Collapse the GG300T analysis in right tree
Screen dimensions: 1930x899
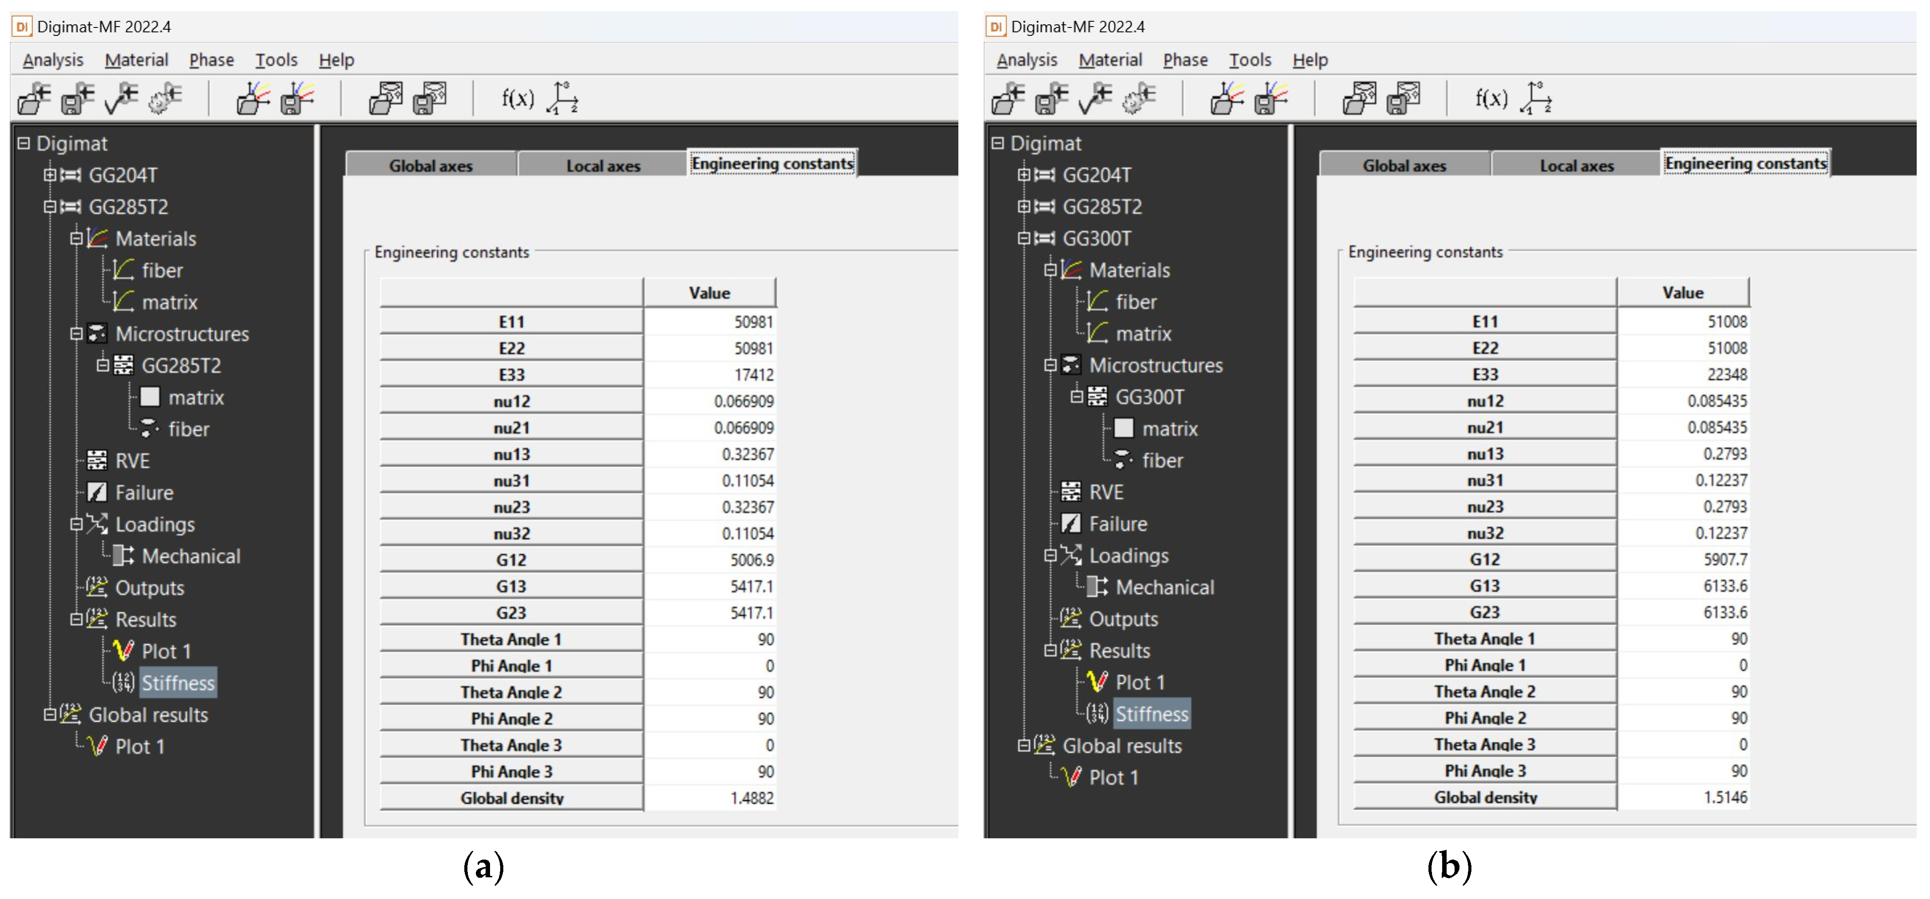click(1023, 238)
